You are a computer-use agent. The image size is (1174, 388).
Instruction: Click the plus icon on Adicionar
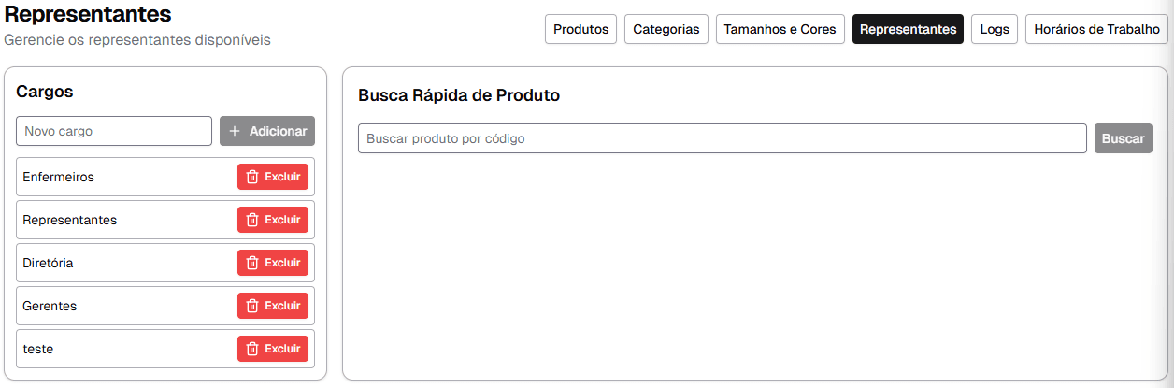click(x=235, y=131)
